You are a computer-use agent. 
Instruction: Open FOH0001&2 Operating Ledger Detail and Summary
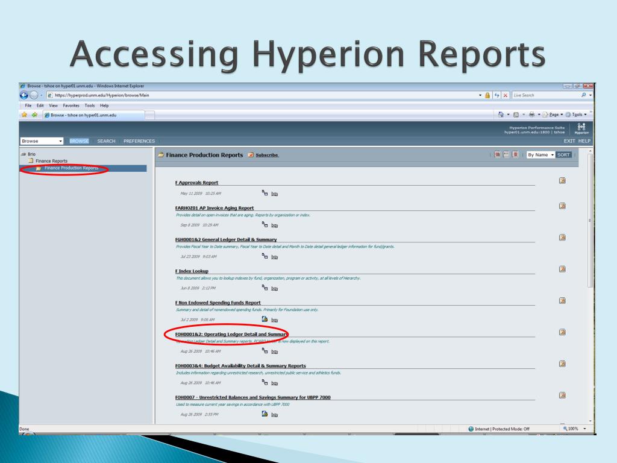(x=231, y=334)
